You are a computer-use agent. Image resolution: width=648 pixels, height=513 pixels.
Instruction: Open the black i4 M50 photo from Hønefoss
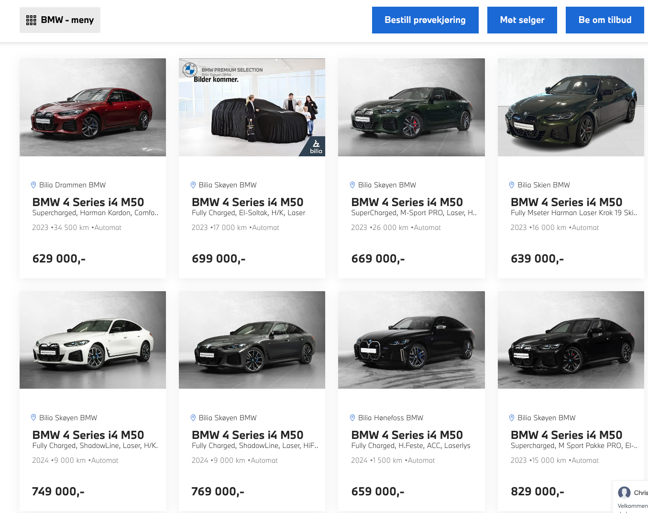click(x=411, y=340)
